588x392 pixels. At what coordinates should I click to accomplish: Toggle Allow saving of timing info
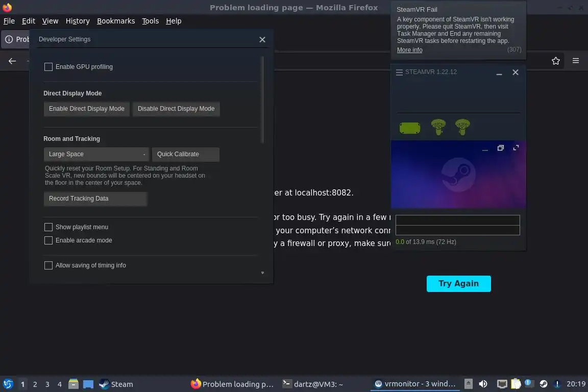point(48,265)
